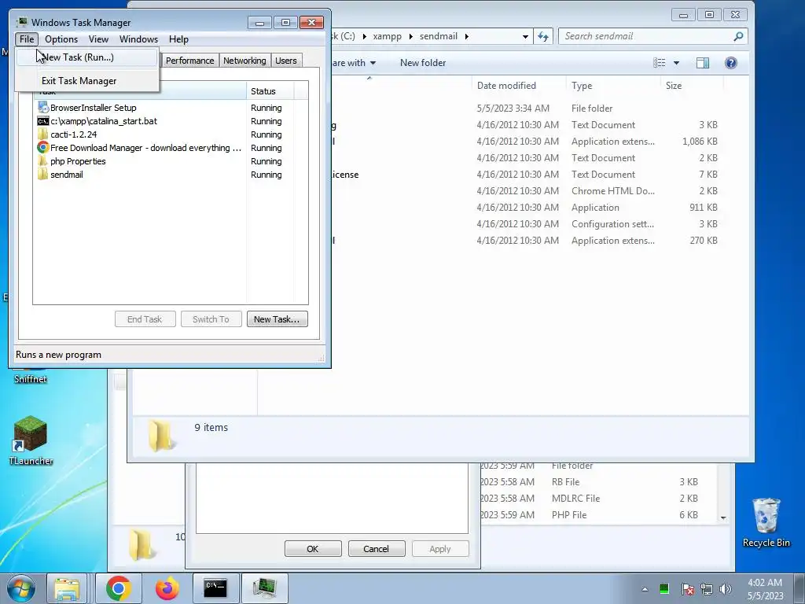This screenshot has height=604, width=805.
Task: Open the Recycle Bin desktop icon
Action: [x=766, y=523]
